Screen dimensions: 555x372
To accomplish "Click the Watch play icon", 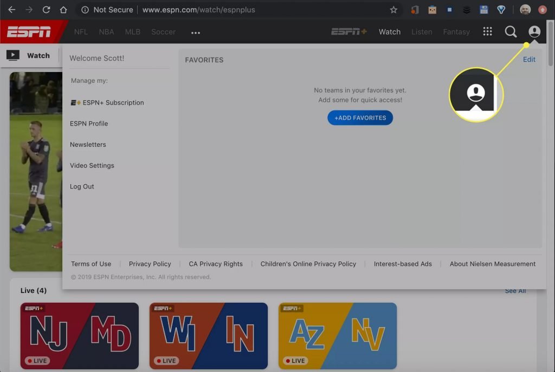I will pyautogui.click(x=13, y=55).
